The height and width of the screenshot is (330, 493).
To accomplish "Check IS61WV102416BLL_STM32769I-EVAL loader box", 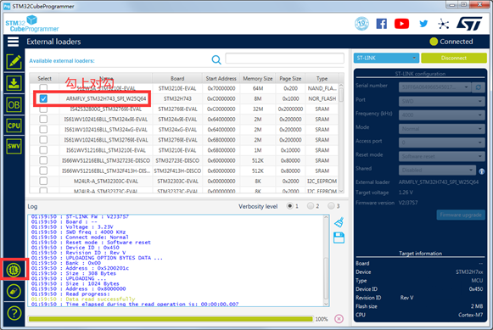I will (x=43, y=139).
